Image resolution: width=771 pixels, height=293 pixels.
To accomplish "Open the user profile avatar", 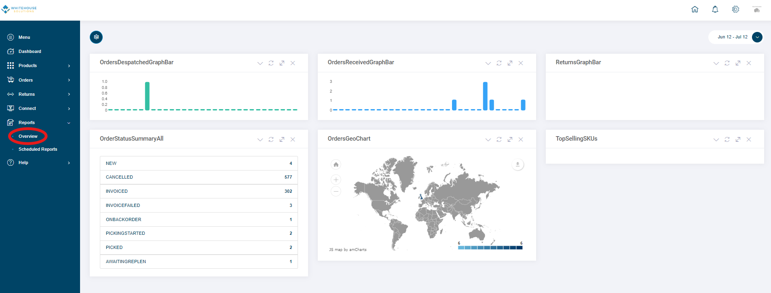I will click(757, 9).
